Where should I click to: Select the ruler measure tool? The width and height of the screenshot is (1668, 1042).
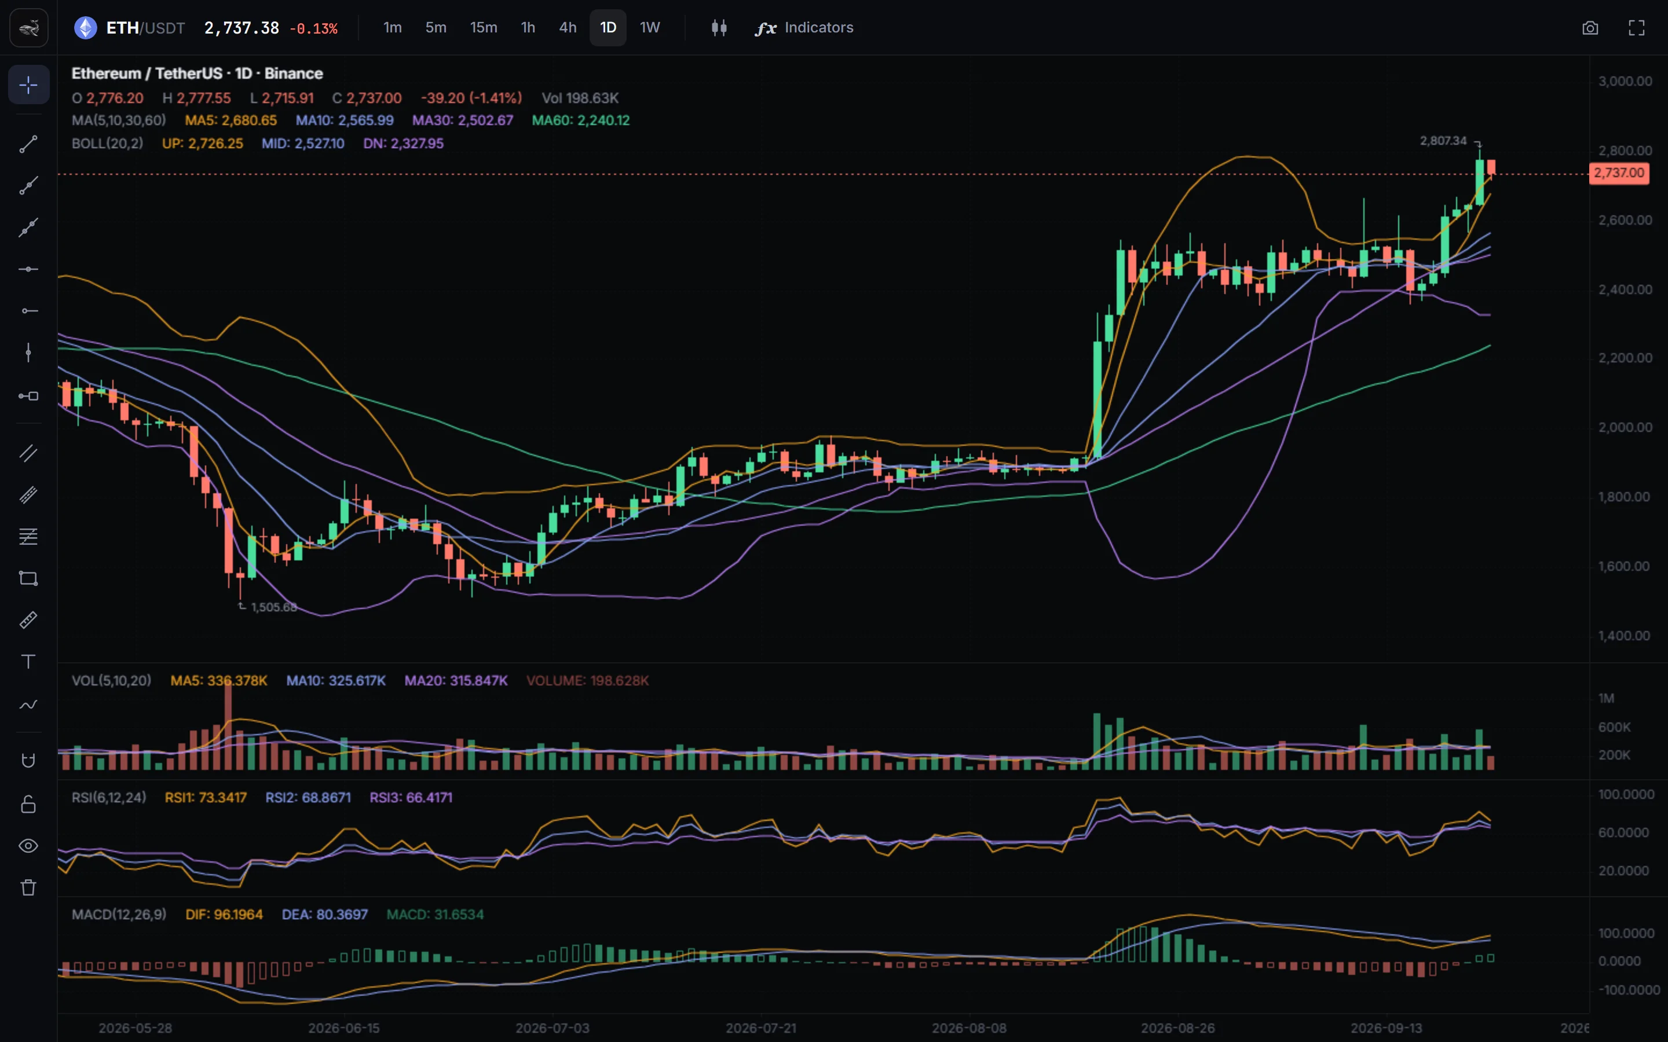(x=28, y=620)
